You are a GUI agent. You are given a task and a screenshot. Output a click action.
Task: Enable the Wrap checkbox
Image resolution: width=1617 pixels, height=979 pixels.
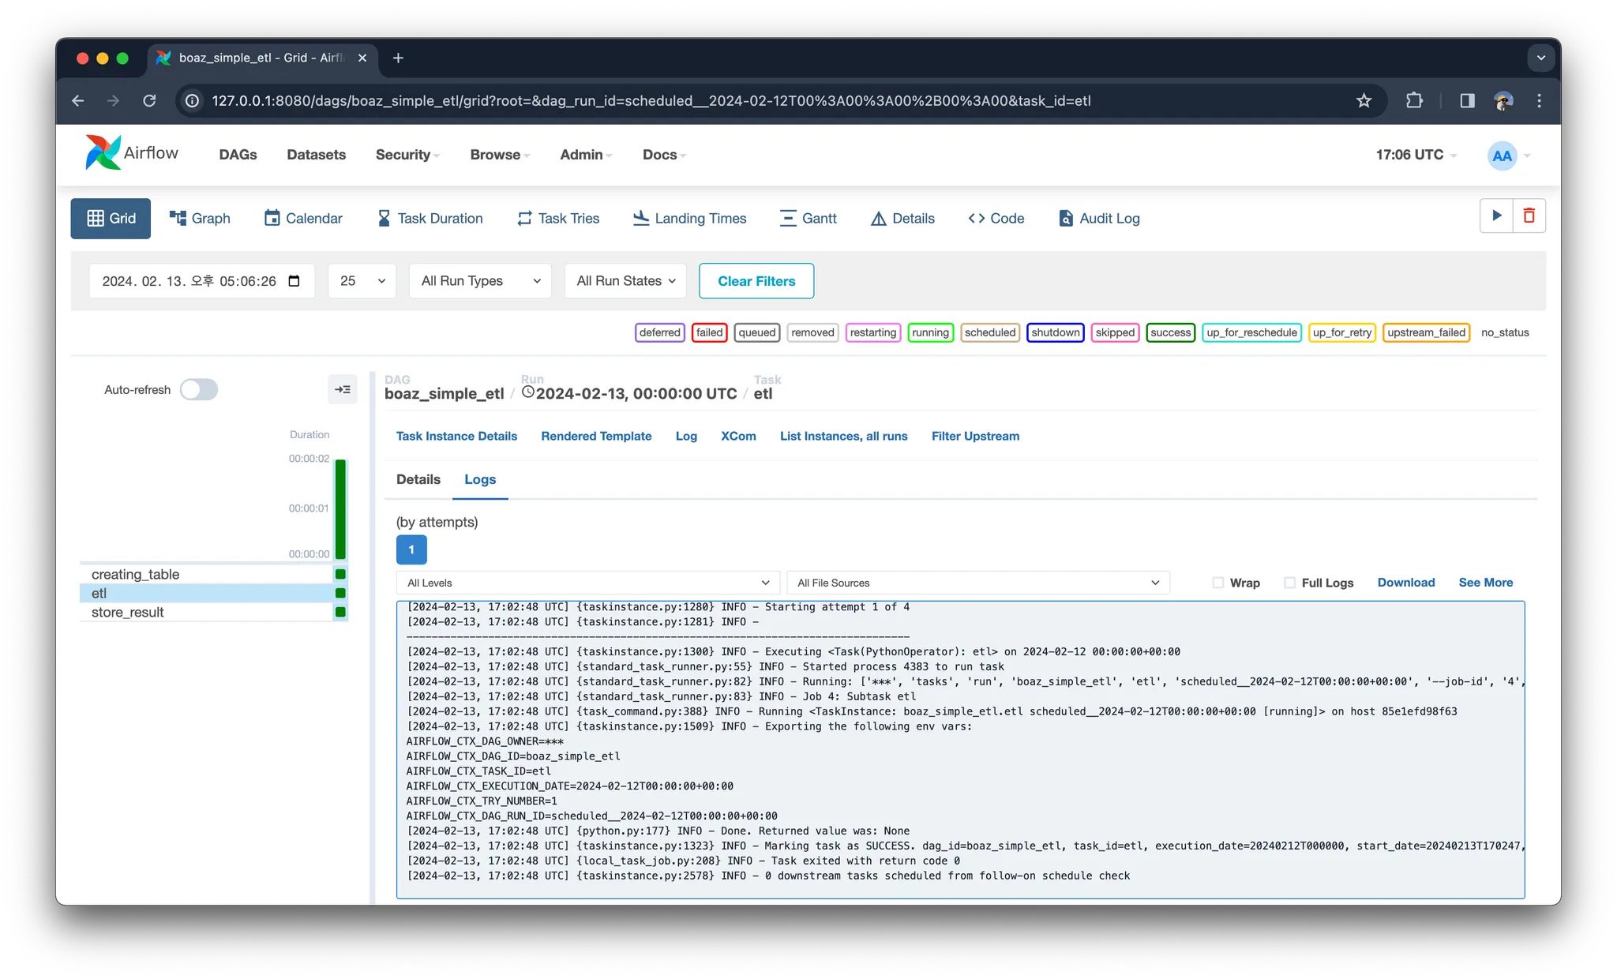click(1218, 583)
